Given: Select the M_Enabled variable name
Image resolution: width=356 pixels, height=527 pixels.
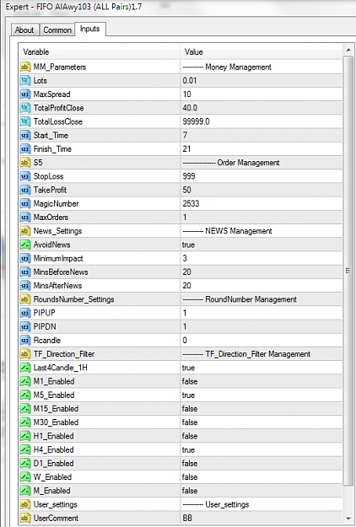Looking at the screenshot, I should click(x=51, y=491).
